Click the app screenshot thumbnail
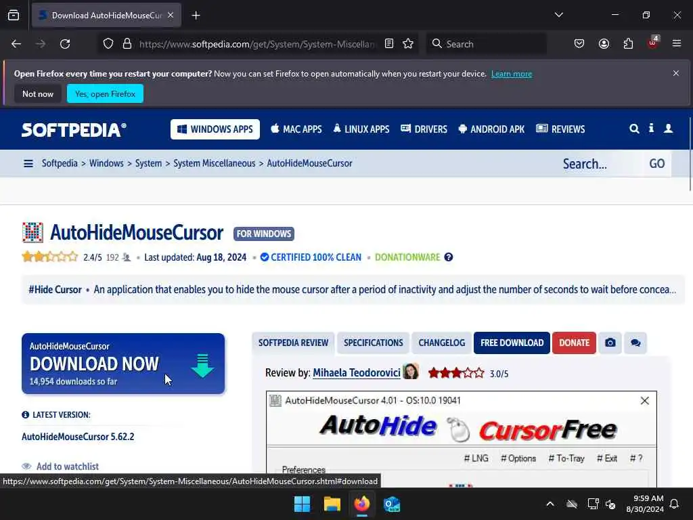The width and height of the screenshot is (693, 520). [x=462, y=439]
